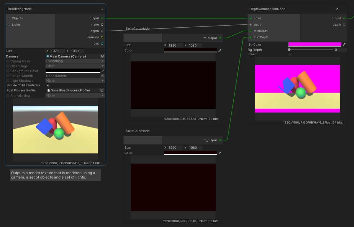Open the Light Shadows dropdown
The width and height of the screenshot is (354, 227).
75,81
